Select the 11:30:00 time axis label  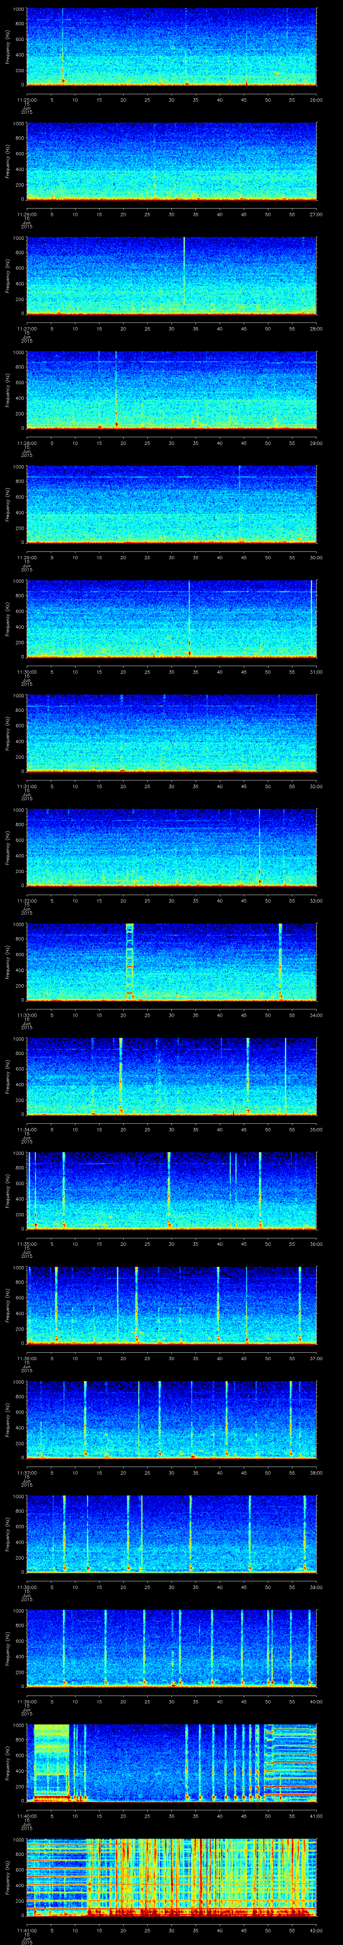pos(26,672)
